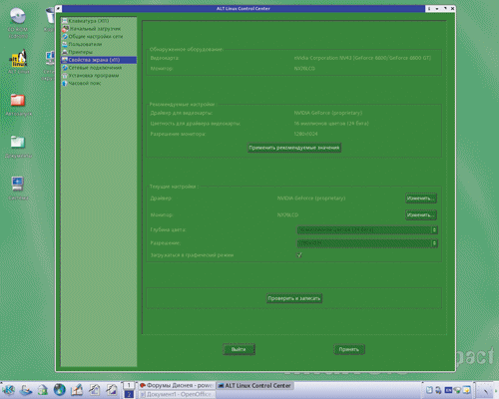This screenshot has height=399, width=499.
Task: Toggle Загружаться в графический режим checkbox
Action: tap(299, 255)
